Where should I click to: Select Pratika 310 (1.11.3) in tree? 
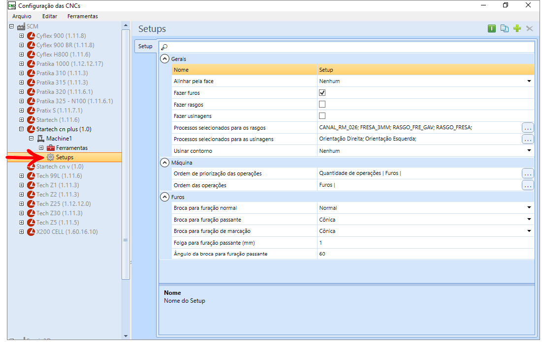pyautogui.click(x=62, y=73)
